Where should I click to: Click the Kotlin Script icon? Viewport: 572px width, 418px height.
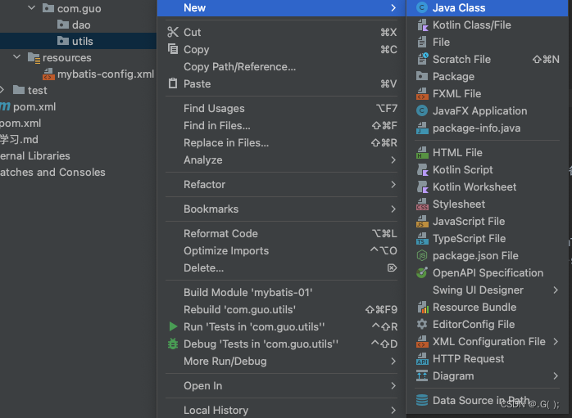tap(422, 169)
